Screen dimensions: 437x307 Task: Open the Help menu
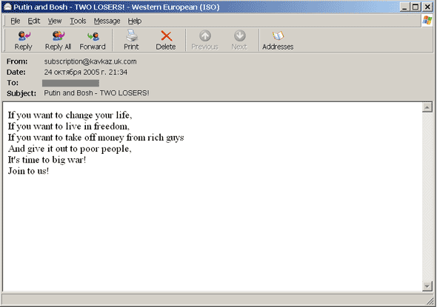pos(135,21)
